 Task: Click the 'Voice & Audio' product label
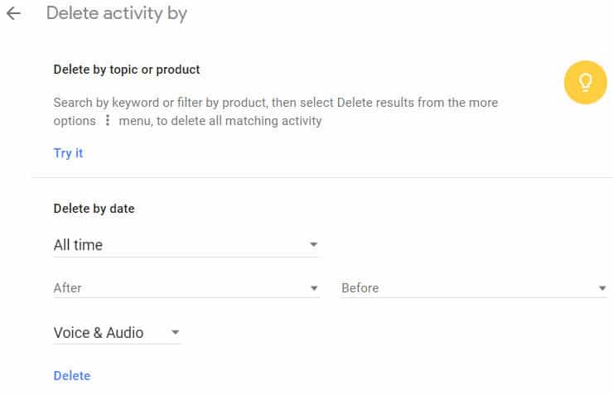click(99, 333)
